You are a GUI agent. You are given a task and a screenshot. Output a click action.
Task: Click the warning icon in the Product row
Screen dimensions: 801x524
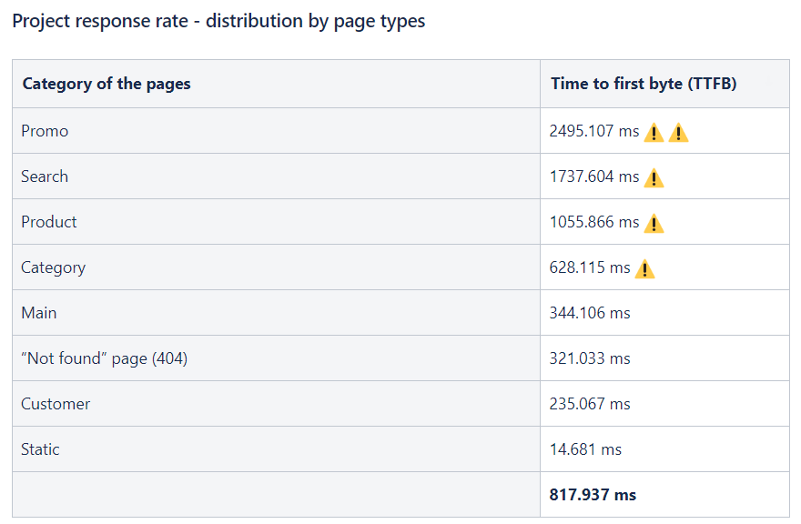[x=654, y=224]
